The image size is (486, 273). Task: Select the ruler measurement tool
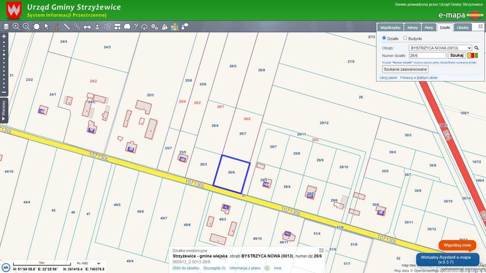pos(67,27)
